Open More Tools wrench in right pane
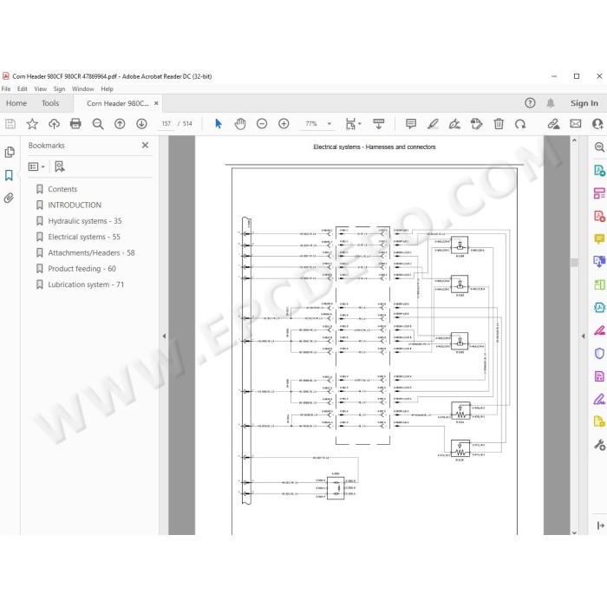 coord(599,445)
